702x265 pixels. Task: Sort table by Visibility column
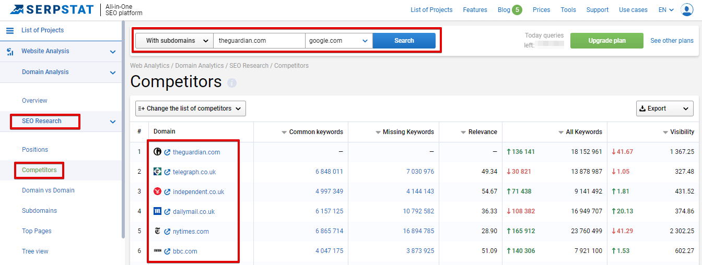click(678, 132)
